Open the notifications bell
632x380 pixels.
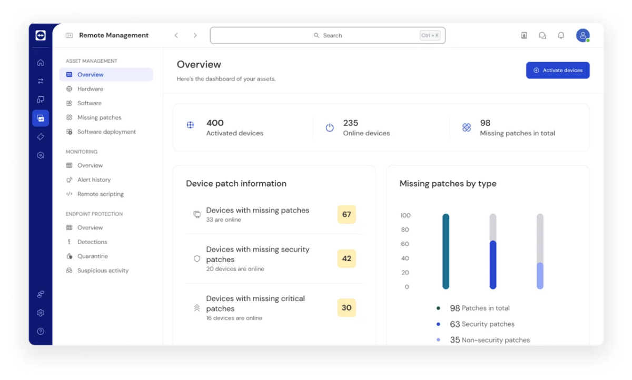pos(561,35)
